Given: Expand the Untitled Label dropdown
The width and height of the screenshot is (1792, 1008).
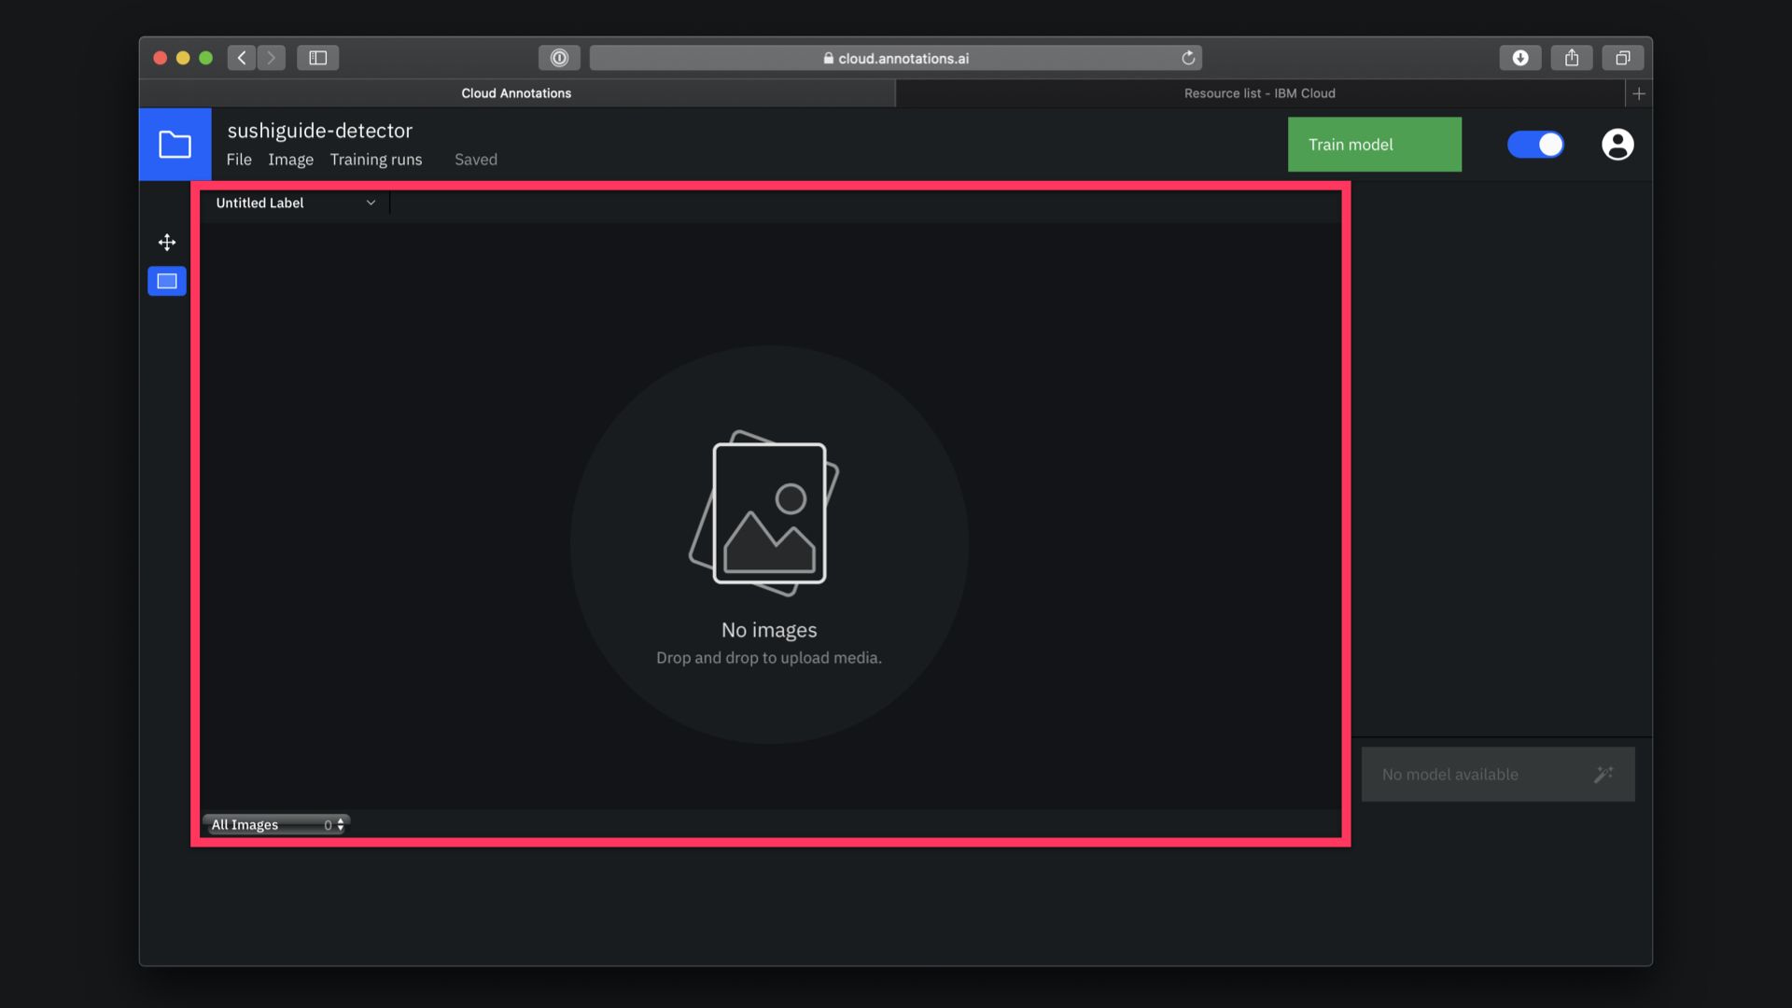Looking at the screenshot, I should (296, 203).
